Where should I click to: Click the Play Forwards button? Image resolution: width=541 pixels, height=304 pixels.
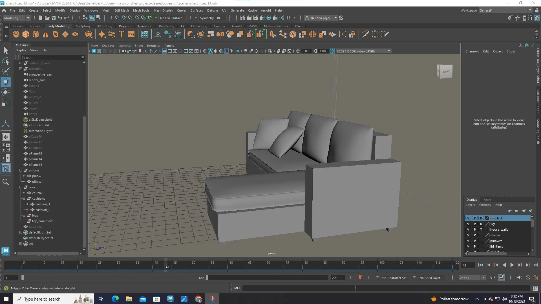coord(512,265)
